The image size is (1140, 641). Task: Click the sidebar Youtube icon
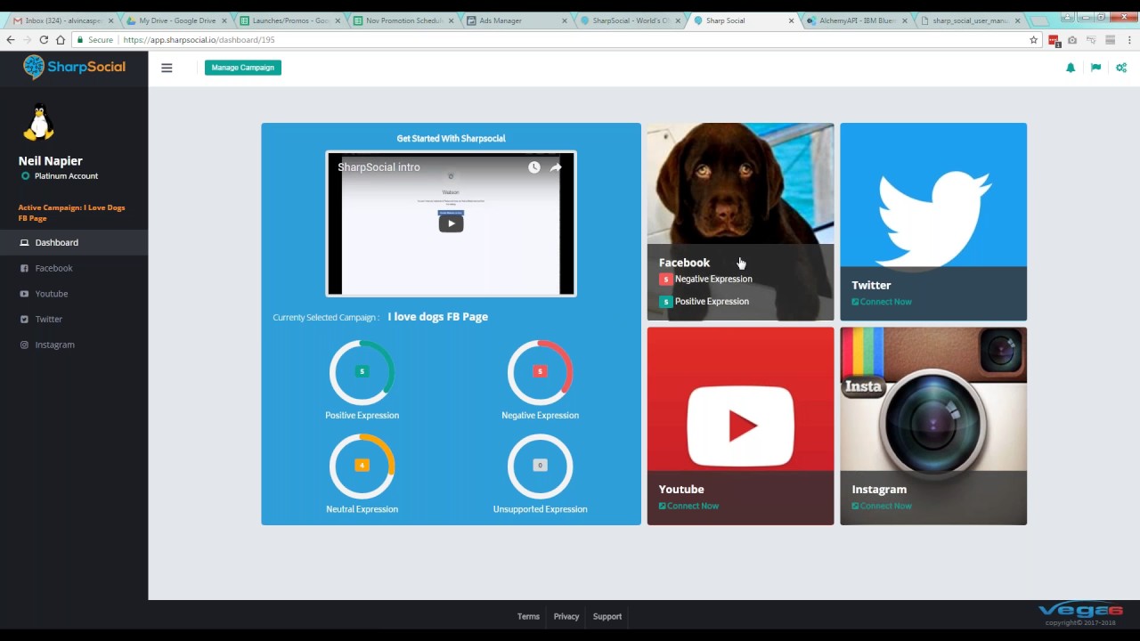click(x=24, y=294)
